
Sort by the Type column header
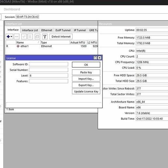point(55,42)
